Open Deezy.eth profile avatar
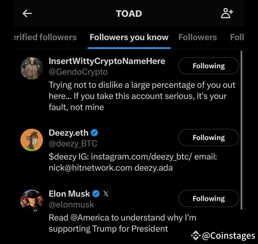Screen dimensions: 258x244 click(x=31, y=140)
